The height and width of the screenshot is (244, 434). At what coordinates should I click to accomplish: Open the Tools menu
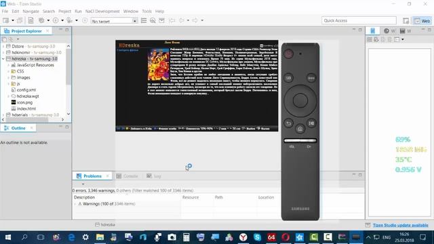point(146,12)
